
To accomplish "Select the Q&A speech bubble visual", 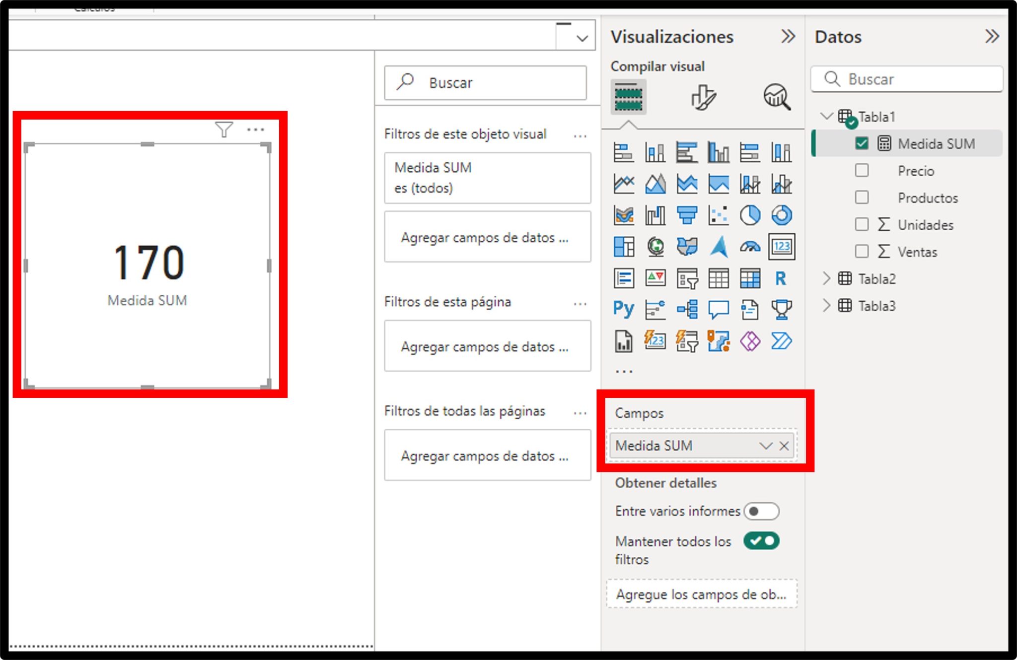I will click(x=719, y=310).
